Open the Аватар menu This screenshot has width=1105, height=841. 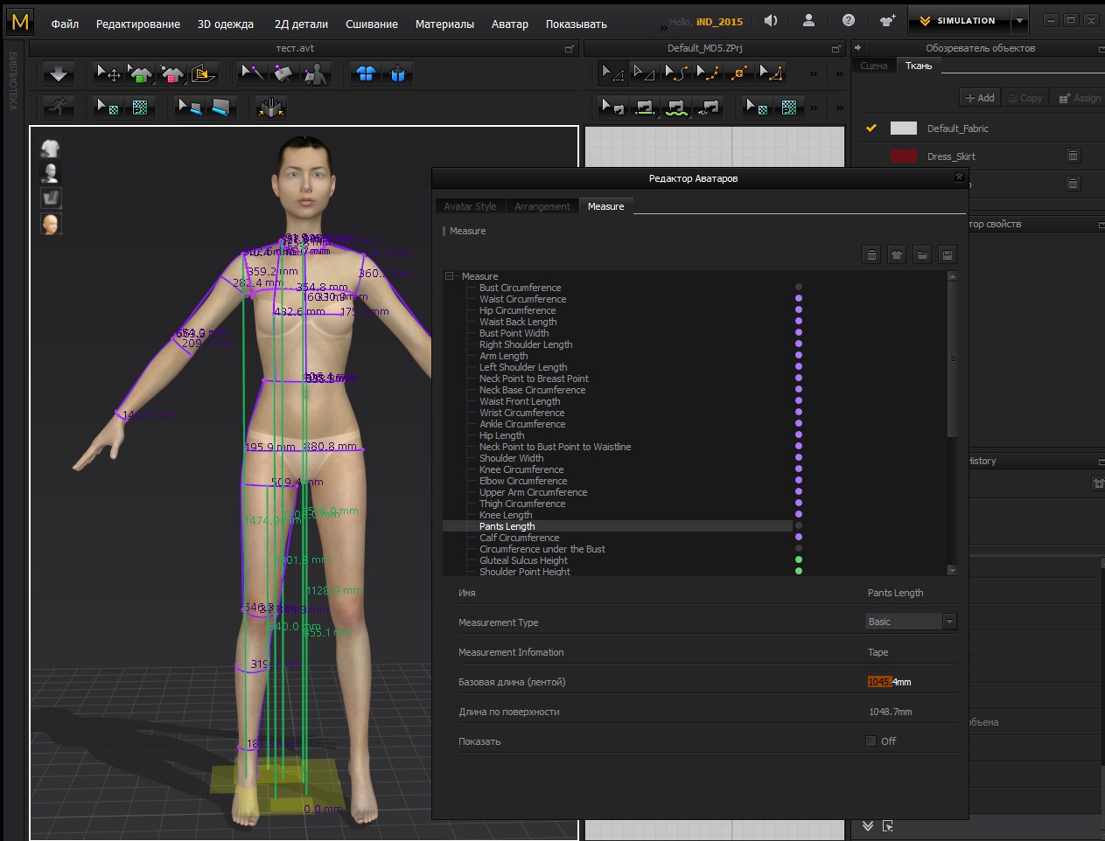pyautogui.click(x=509, y=24)
